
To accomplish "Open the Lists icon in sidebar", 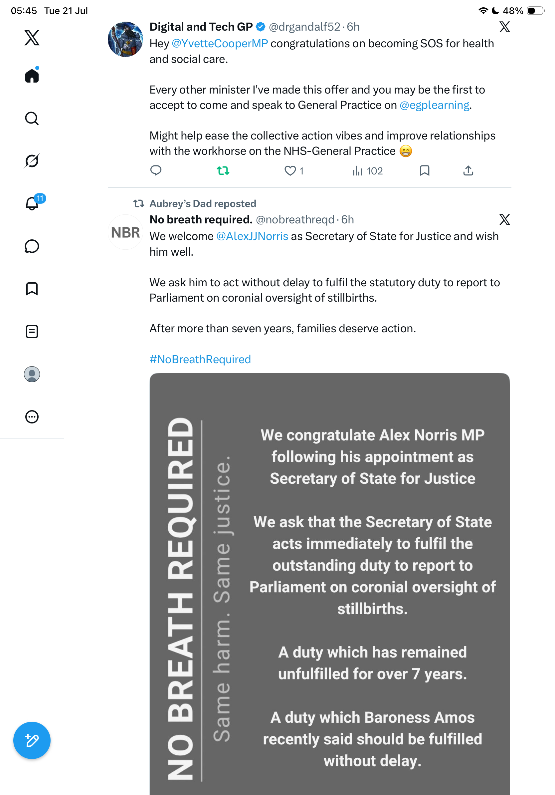I will [32, 331].
